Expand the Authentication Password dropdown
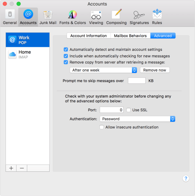The image size is (195, 196). 138,119
